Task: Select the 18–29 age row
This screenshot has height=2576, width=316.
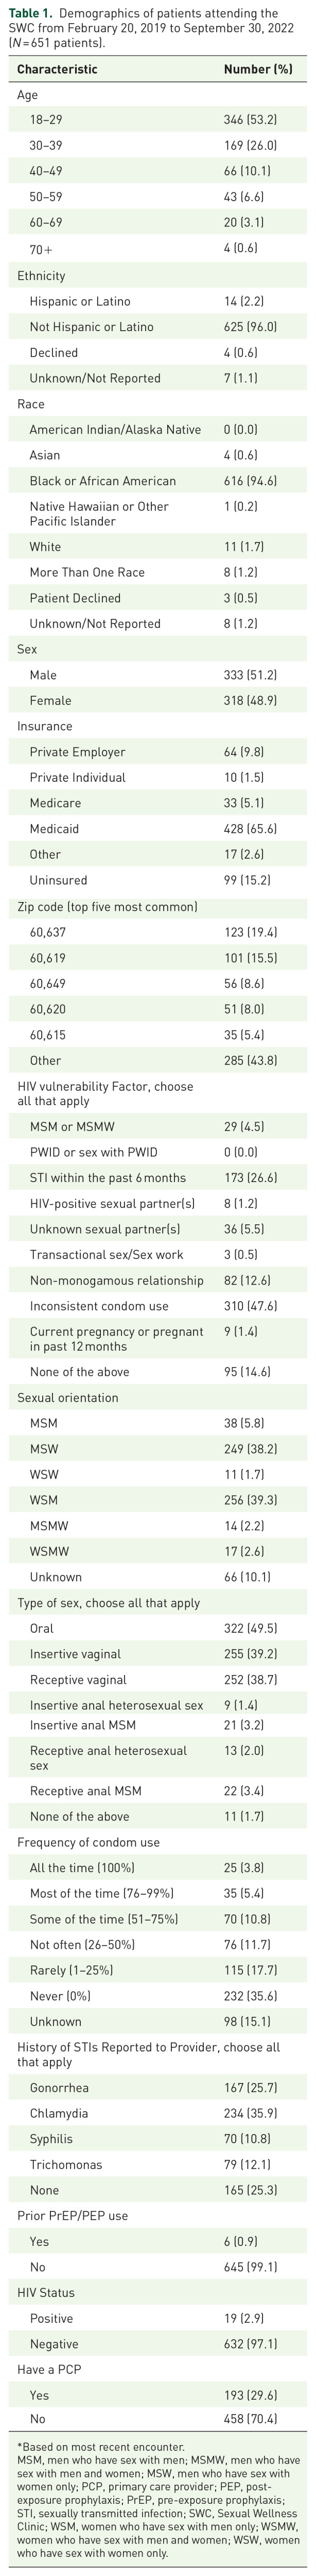Action: 157,120
